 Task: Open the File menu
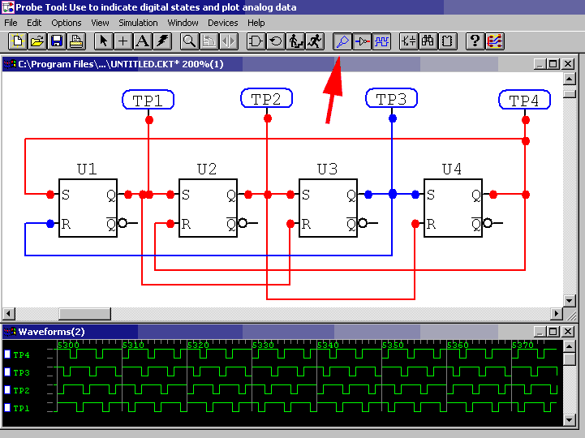11,23
